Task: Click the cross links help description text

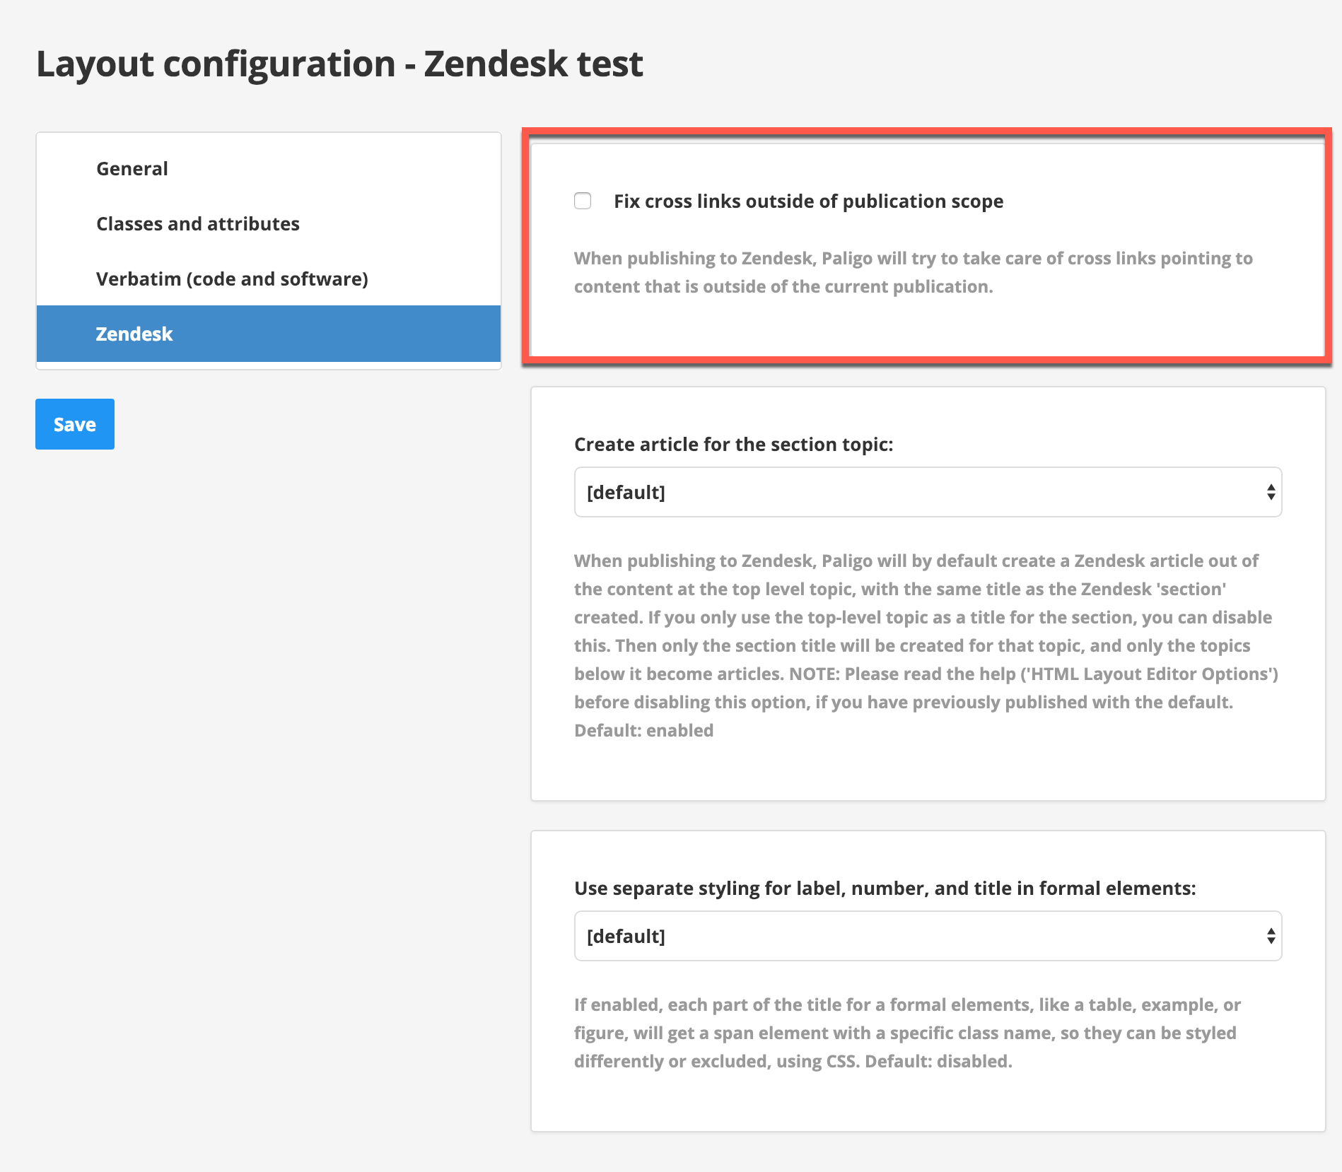Action: pos(912,272)
